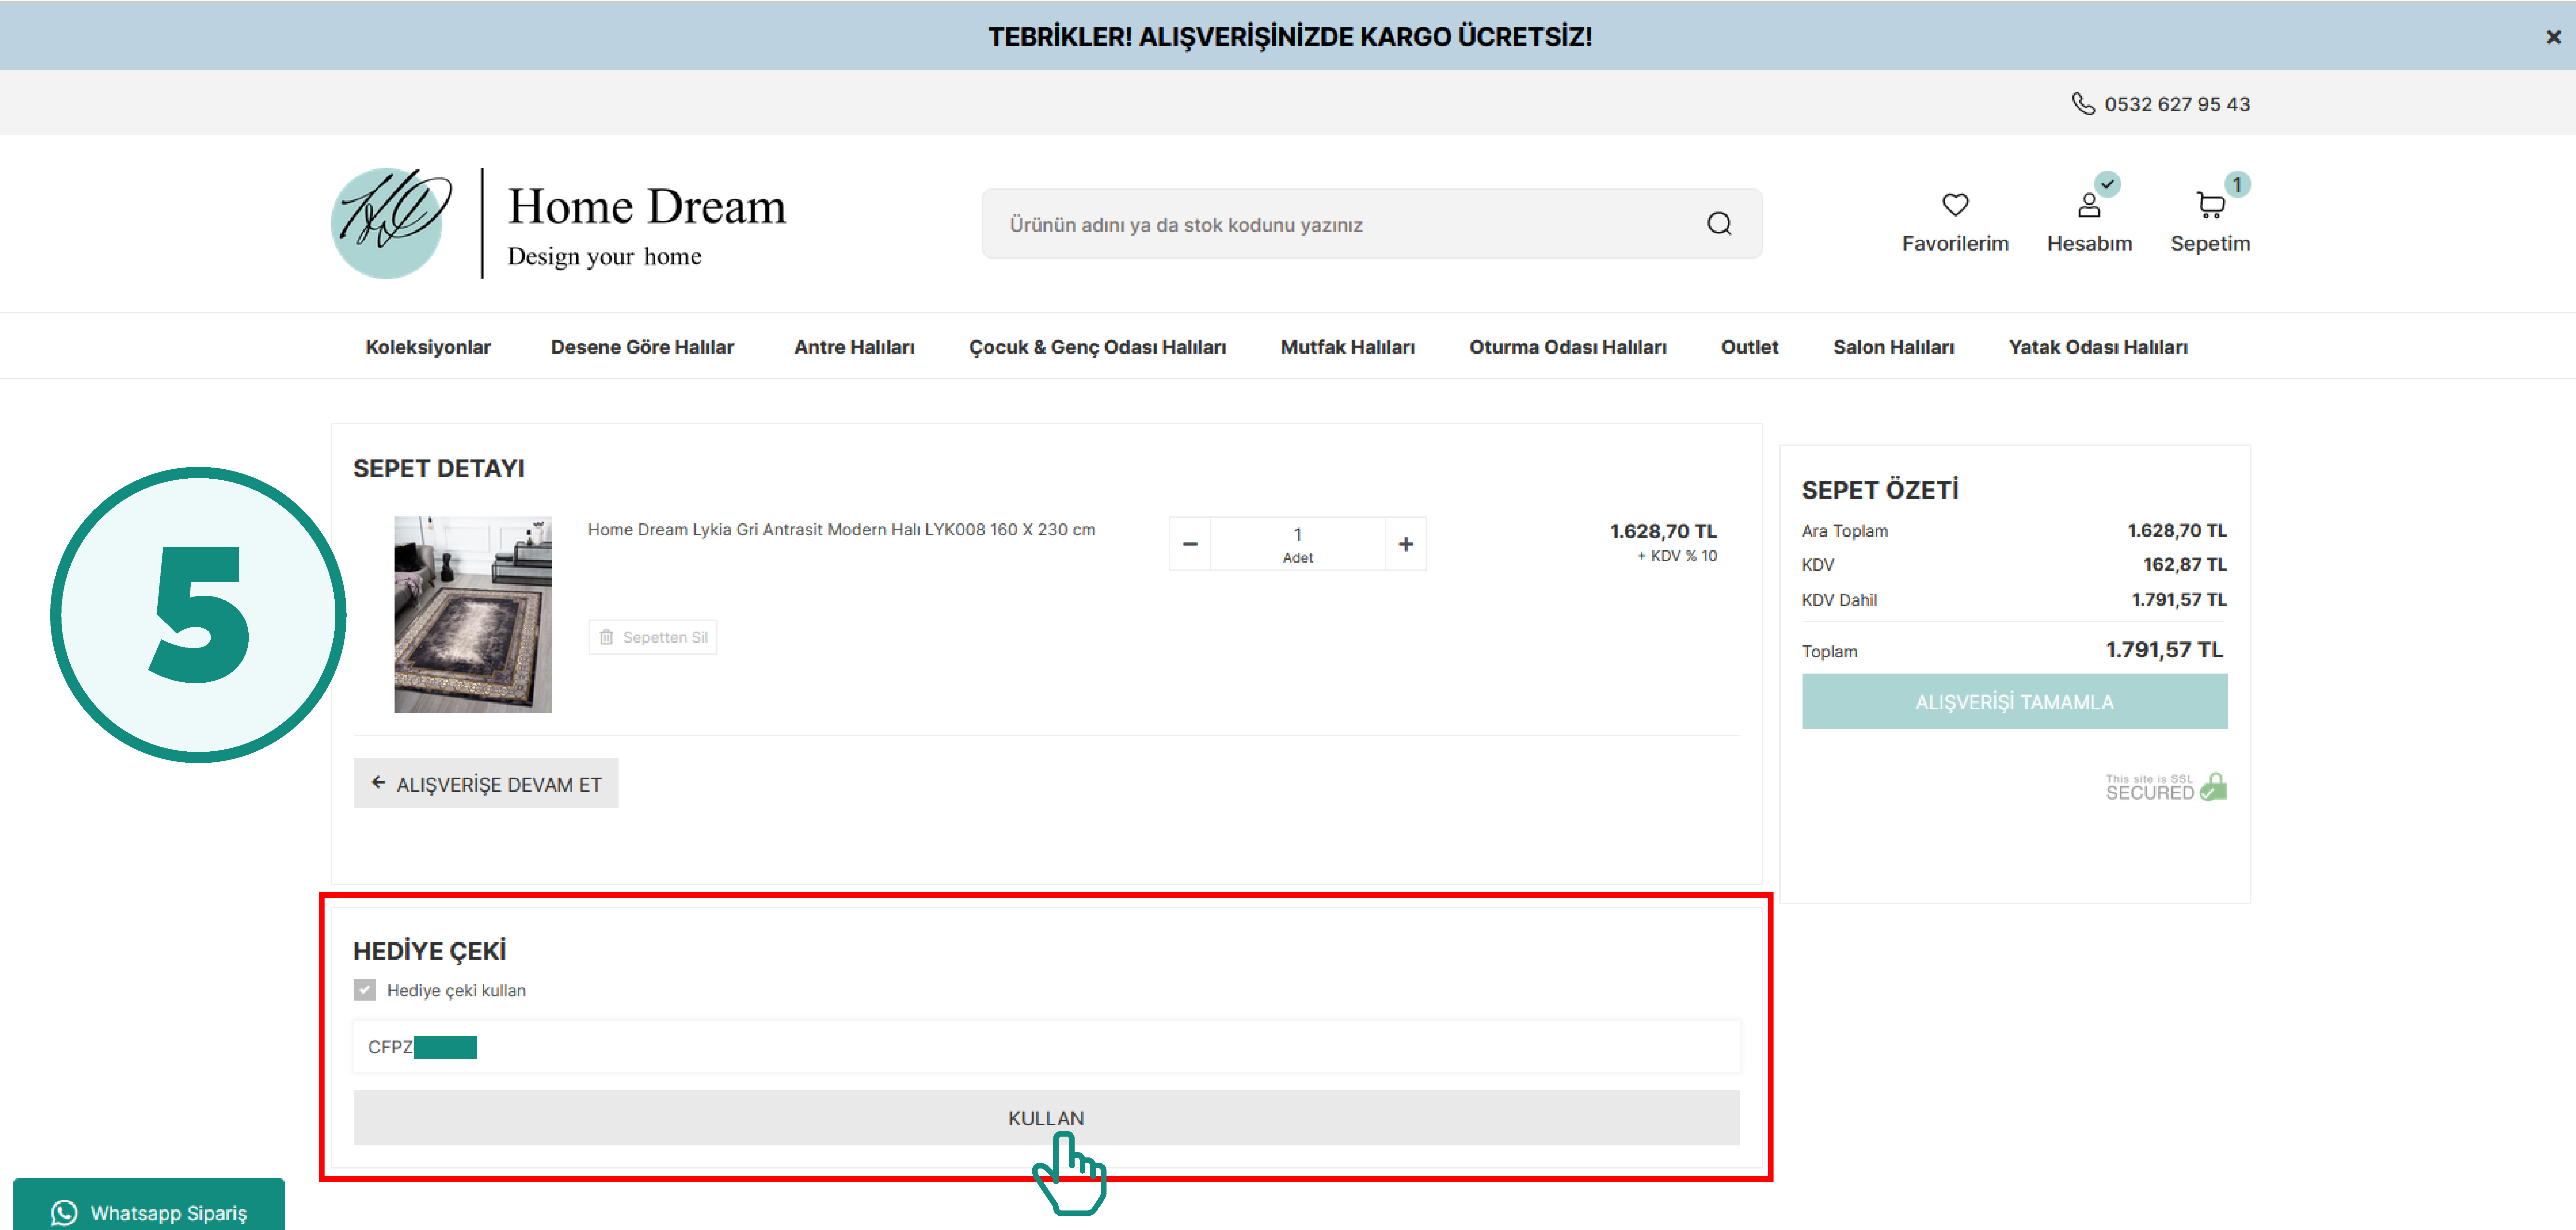
Task: Click the phone handset icon
Action: (2083, 104)
